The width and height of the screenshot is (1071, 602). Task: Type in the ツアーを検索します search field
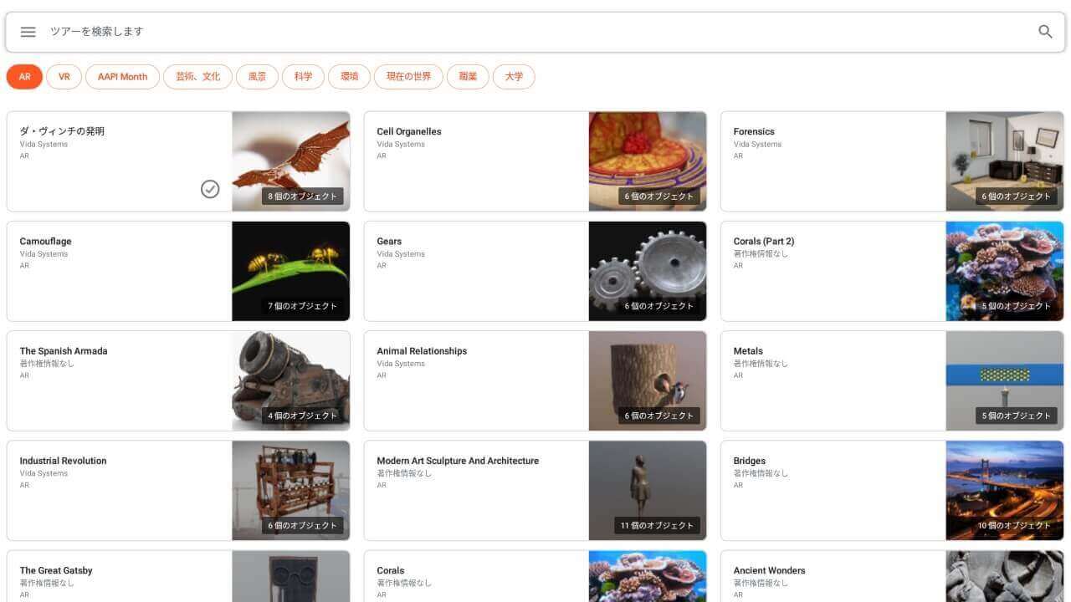[x=535, y=32]
